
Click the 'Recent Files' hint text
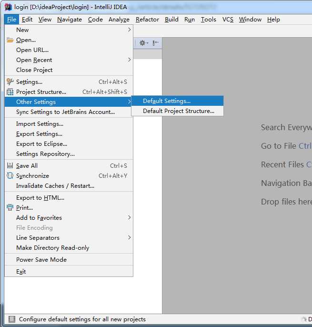(282, 164)
